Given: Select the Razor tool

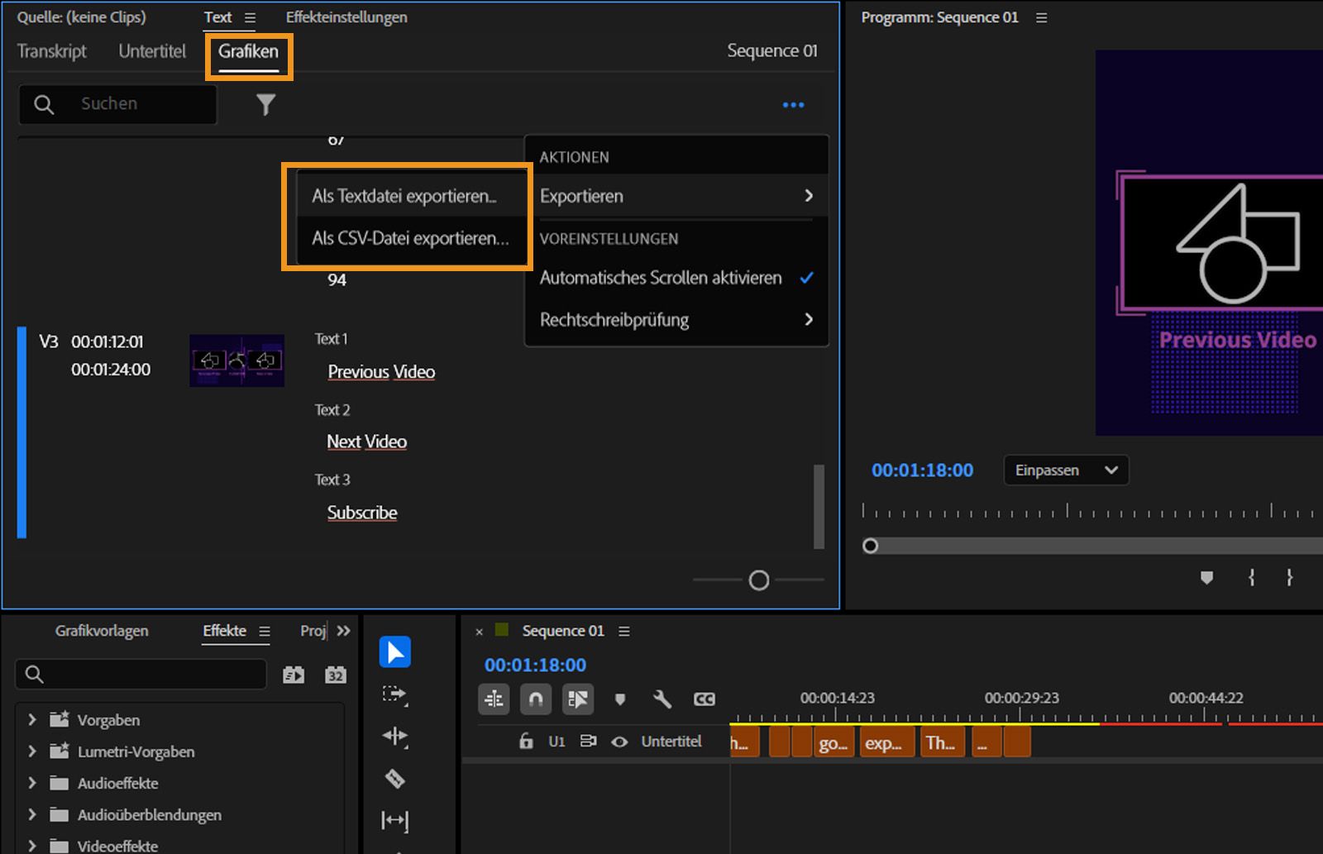Looking at the screenshot, I should pos(394,778).
